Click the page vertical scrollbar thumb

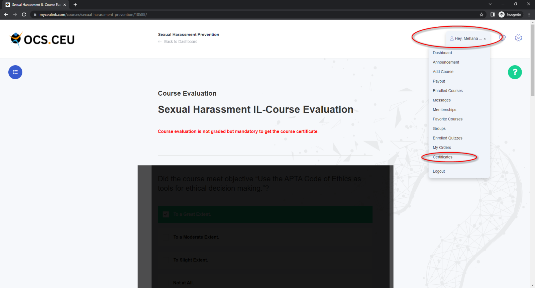(532, 60)
